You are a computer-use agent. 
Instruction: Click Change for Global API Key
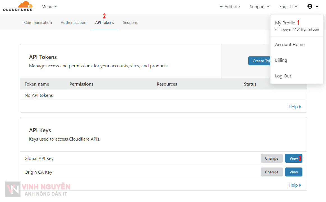(272, 158)
